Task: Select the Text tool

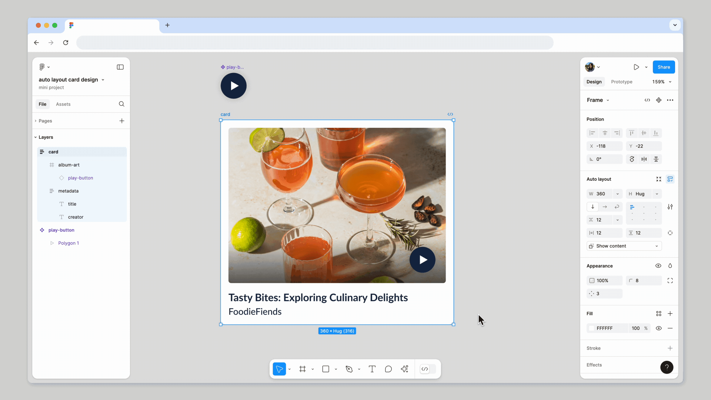Action: (372, 369)
